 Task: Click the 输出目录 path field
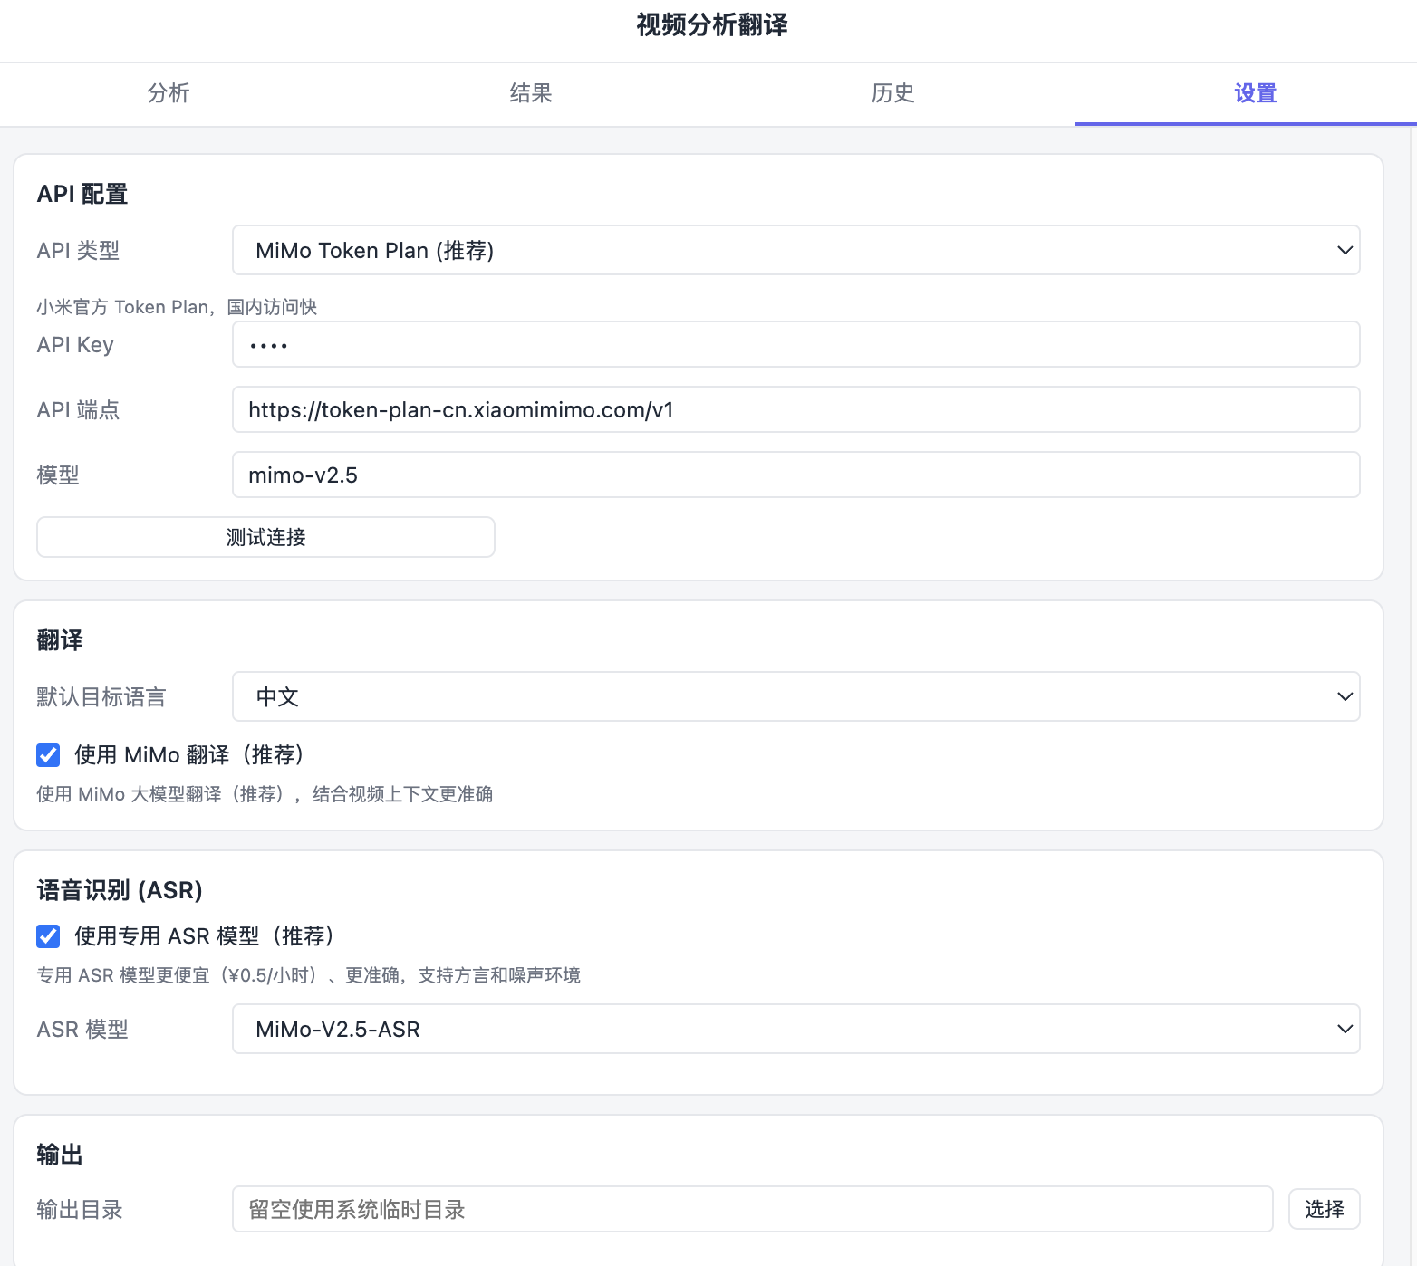(x=753, y=1209)
